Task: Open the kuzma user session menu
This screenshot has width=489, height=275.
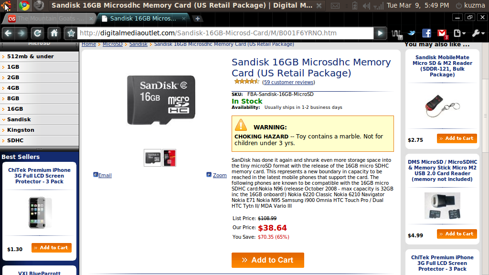Action: (x=471, y=6)
